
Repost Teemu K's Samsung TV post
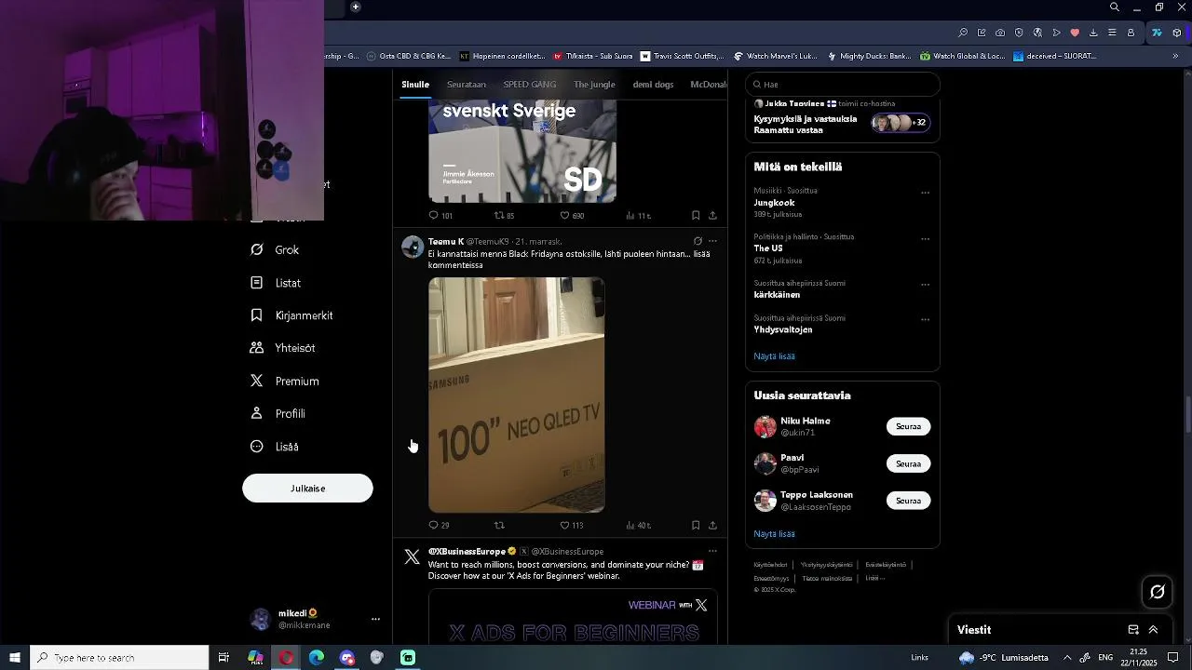click(x=499, y=525)
